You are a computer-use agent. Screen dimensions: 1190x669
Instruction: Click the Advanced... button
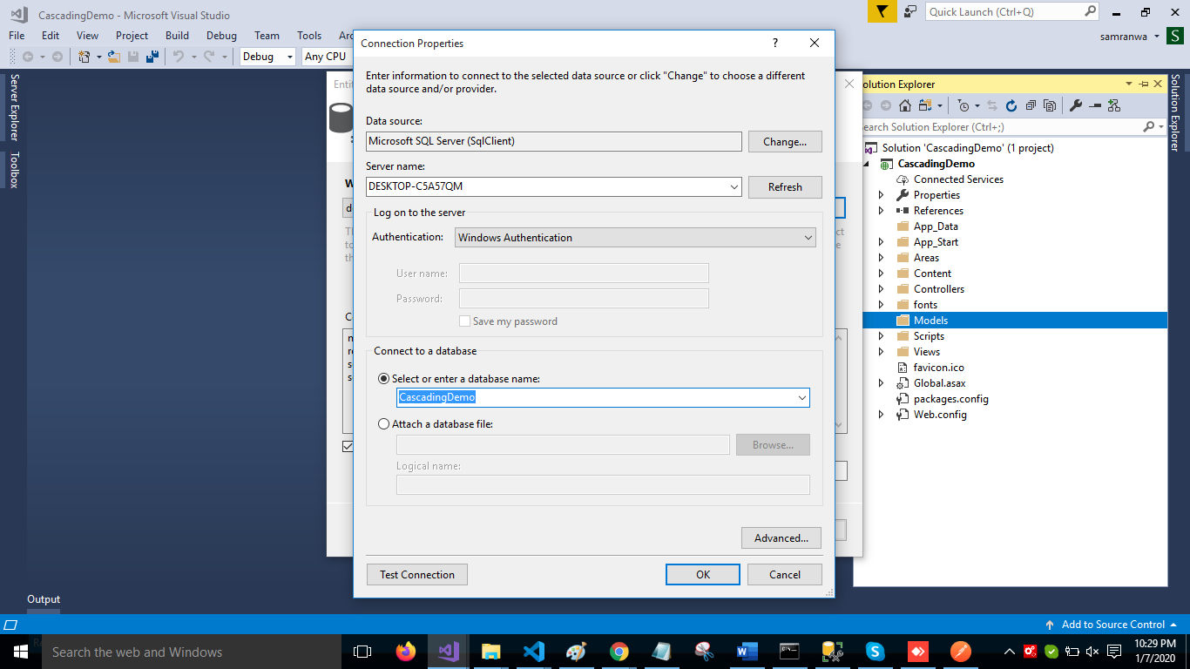pyautogui.click(x=781, y=538)
